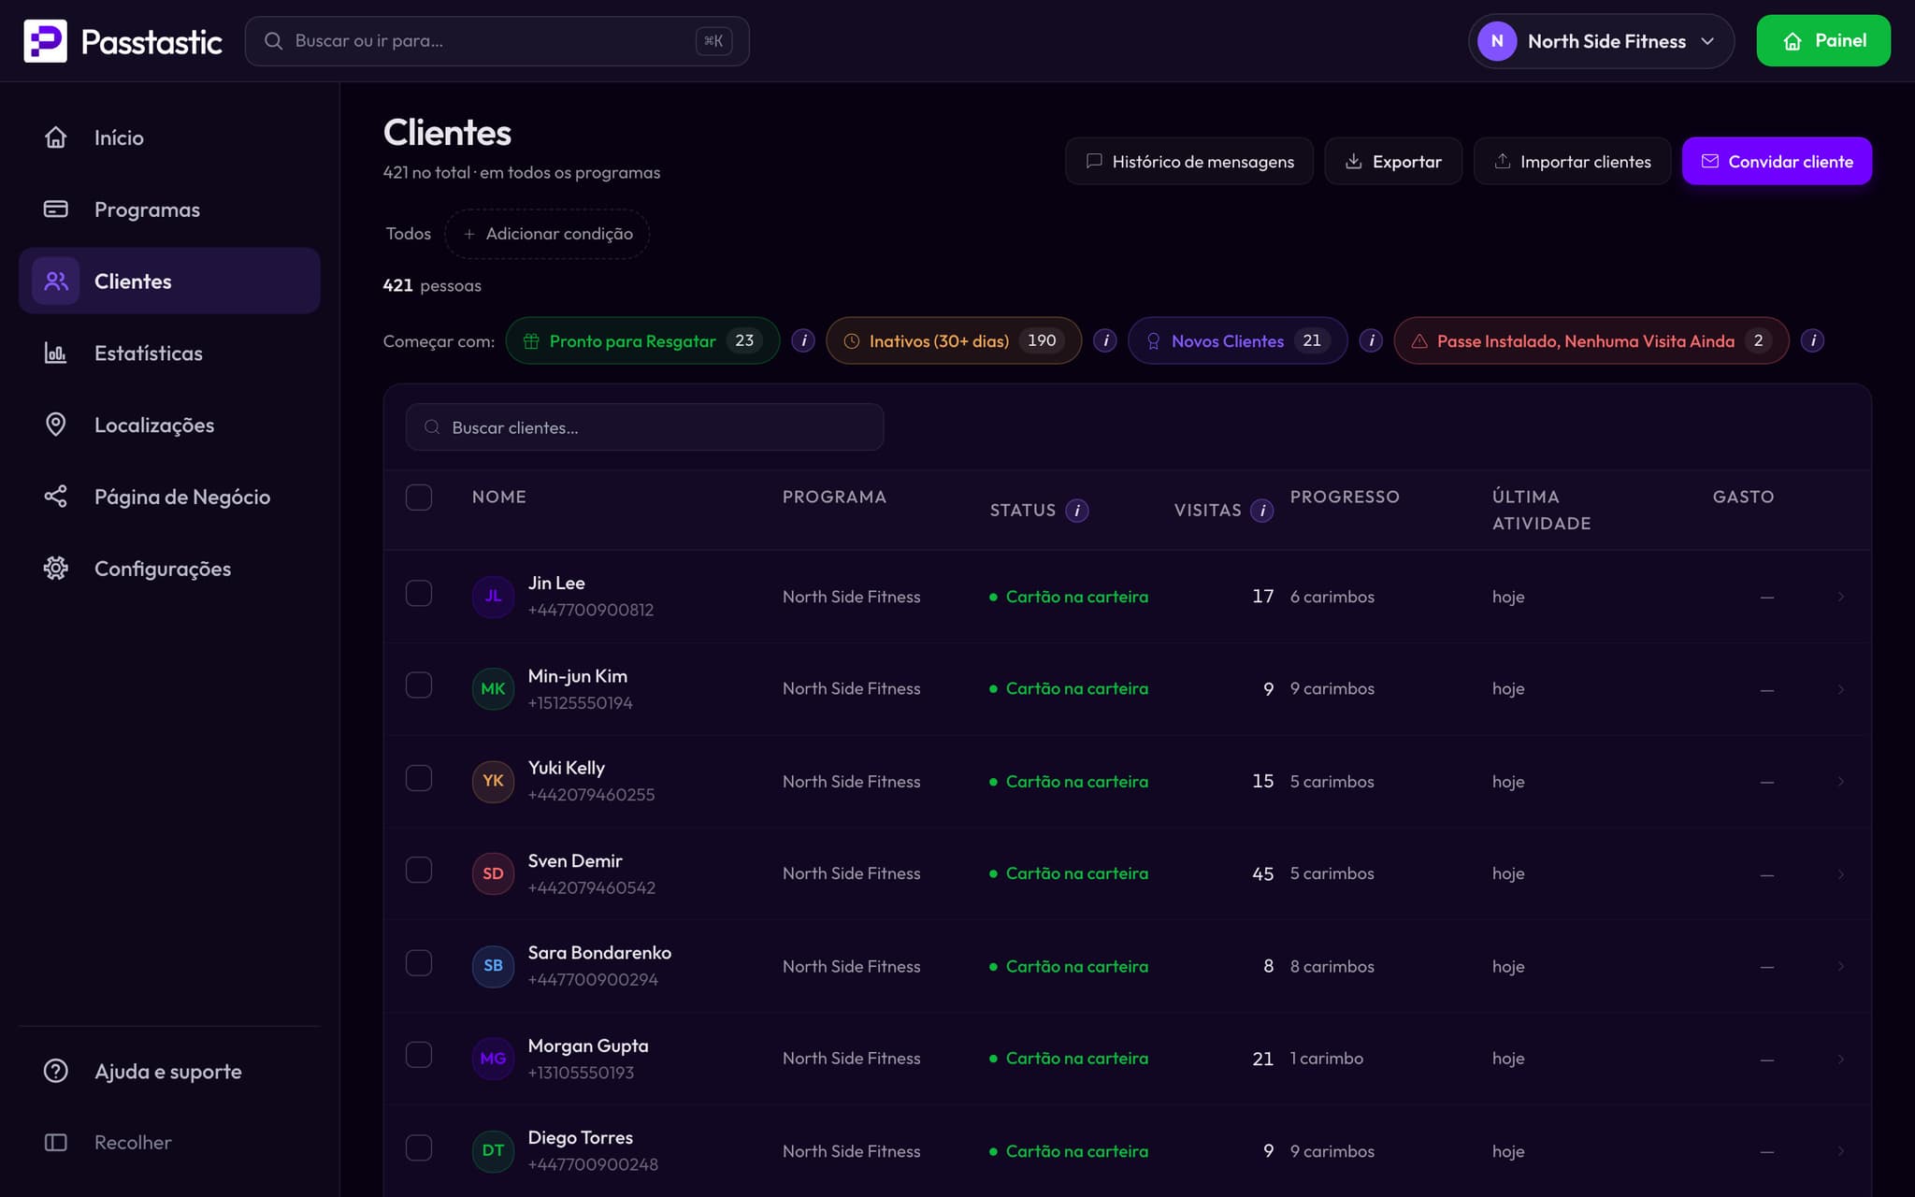Click the Passtastic logo icon
The width and height of the screenshot is (1915, 1197).
point(45,41)
